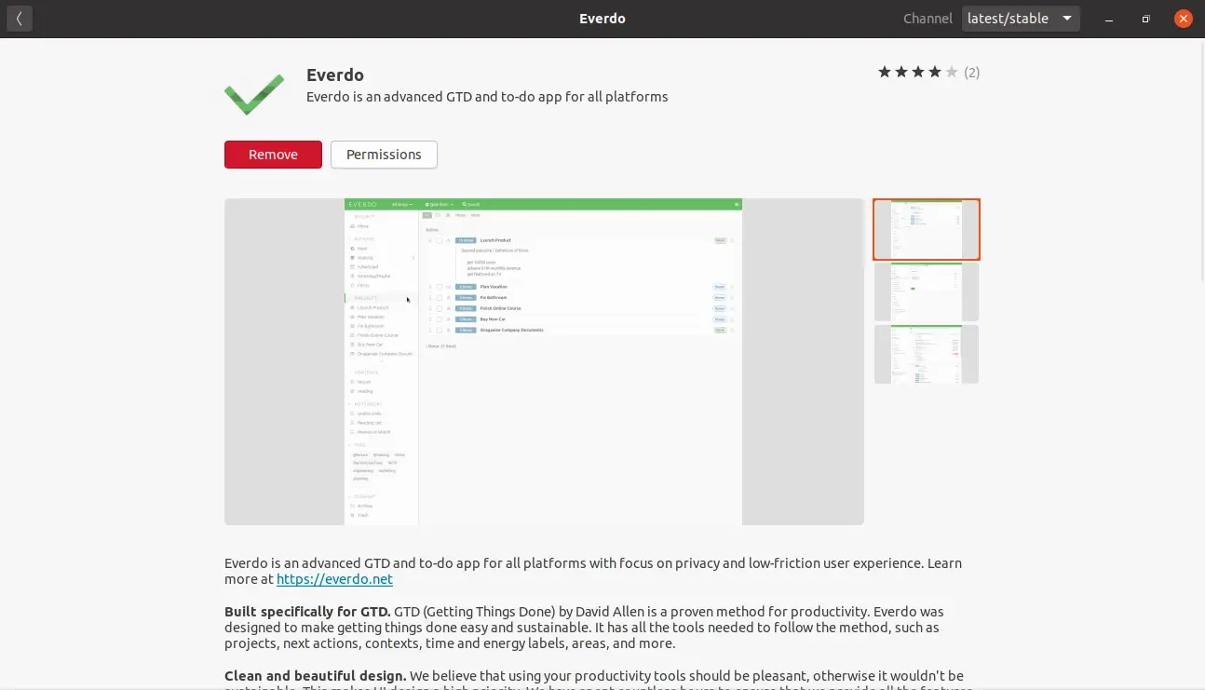Select the first screenshot thumbnail
1205x690 pixels.
[927, 229]
